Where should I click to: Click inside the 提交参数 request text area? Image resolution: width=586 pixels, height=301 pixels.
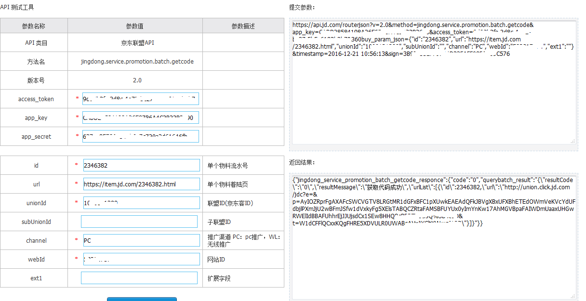point(434,82)
